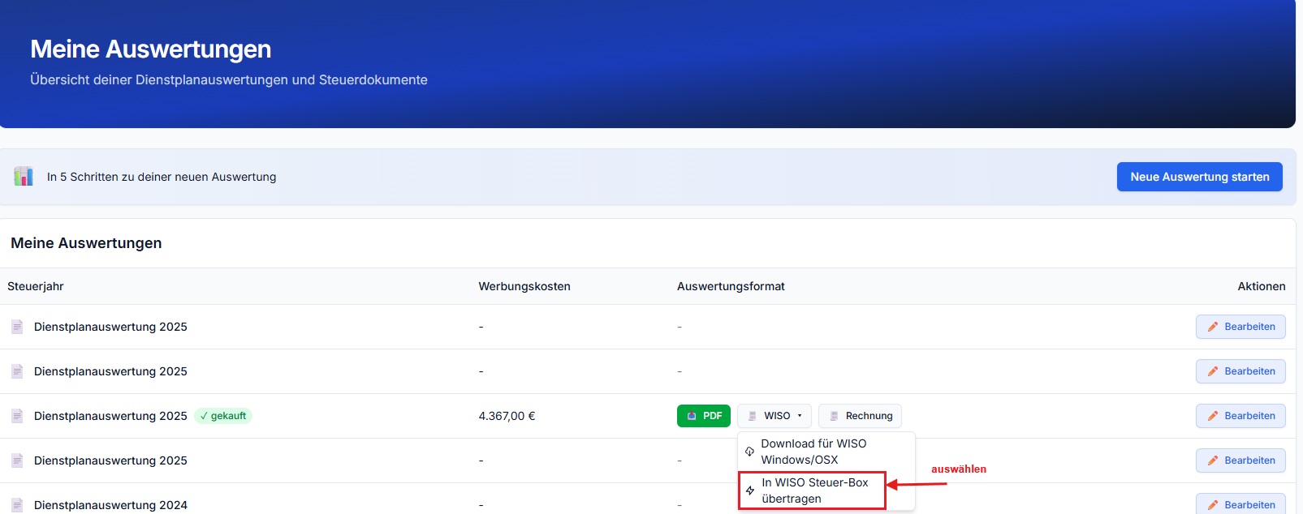Click the 4.367,00 € Werbungskosten value
Screen dimensions: 1303x514
coord(507,416)
